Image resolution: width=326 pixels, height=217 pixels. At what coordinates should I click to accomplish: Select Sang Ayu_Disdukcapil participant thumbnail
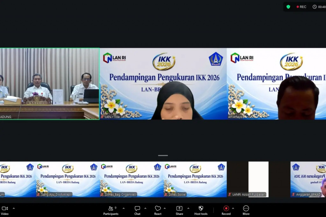click(x=67, y=179)
